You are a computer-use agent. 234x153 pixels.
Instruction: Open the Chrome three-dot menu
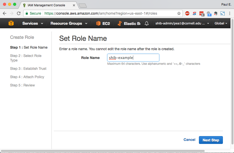(230, 13)
